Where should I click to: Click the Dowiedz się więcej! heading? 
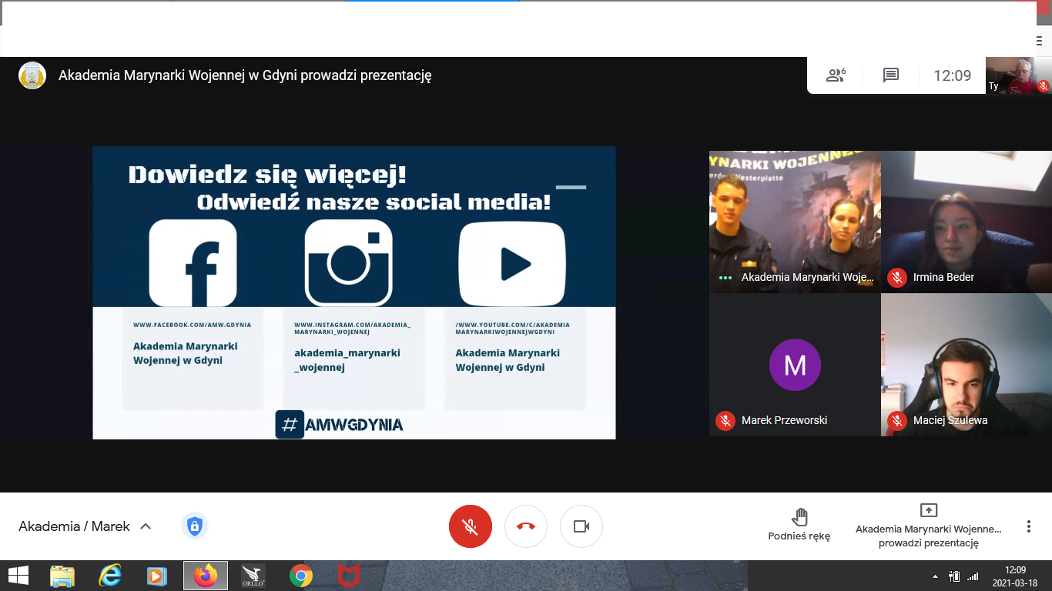point(267,175)
